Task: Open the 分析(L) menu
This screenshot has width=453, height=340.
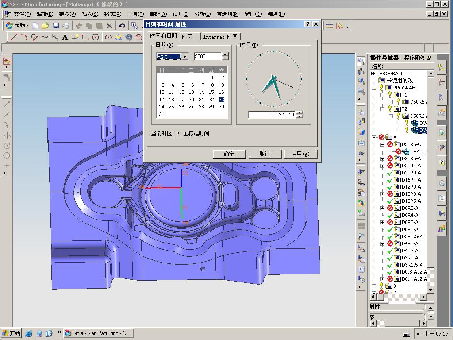Action: tap(202, 14)
